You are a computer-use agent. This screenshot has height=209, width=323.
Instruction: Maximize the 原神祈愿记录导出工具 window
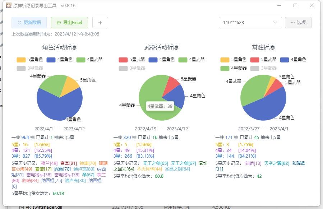tap(295, 5)
